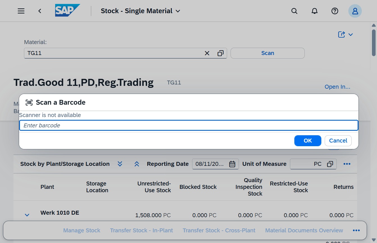Open footer overflow actions menu
Image resolution: width=377 pixels, height=243 pixels.
(x=356, y=230)
